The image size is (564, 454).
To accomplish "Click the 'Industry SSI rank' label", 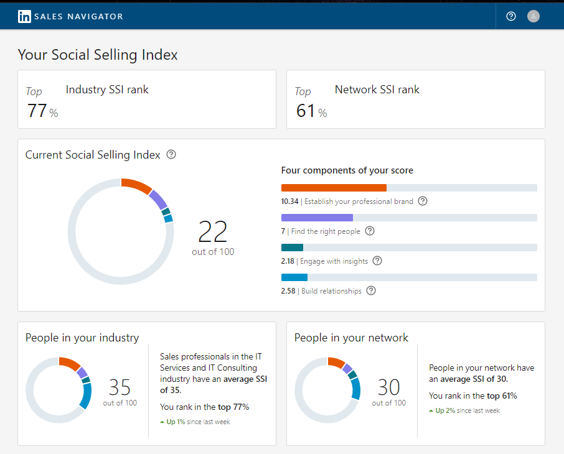I will point(107,89).
